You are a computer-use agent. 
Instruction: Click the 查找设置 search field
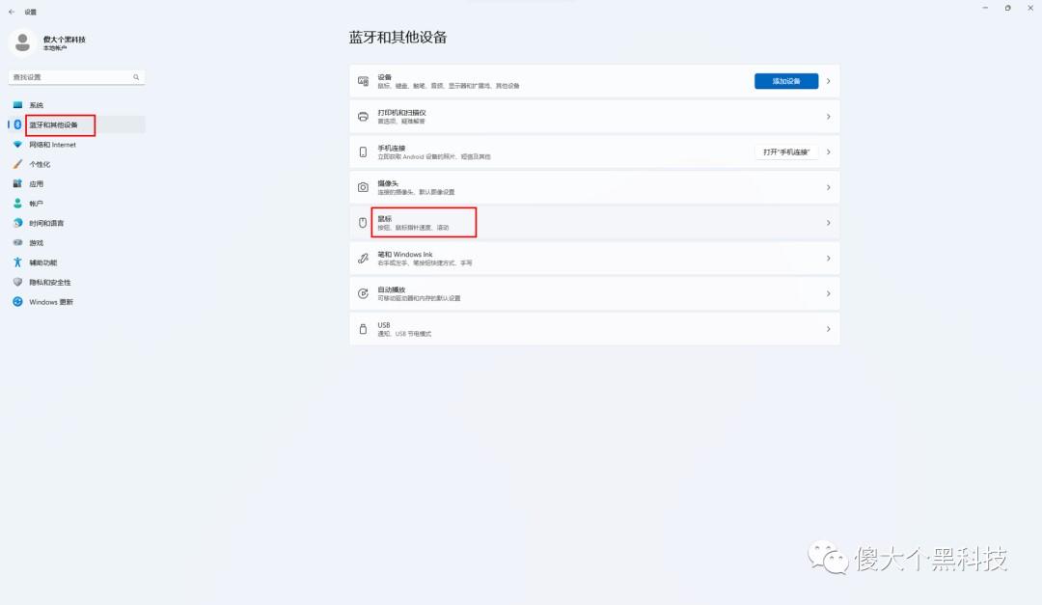point(69,77)
